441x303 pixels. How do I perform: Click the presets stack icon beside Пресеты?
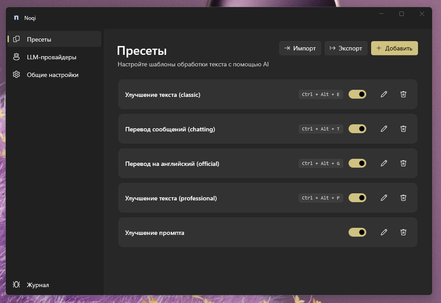pos(16,39)
